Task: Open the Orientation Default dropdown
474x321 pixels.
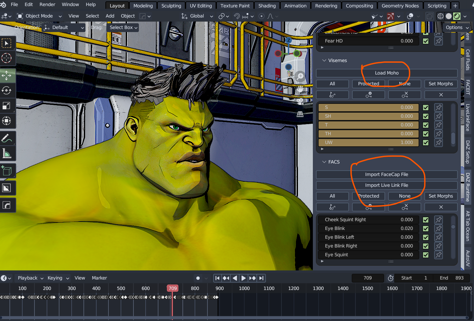Action: [64, 27]
